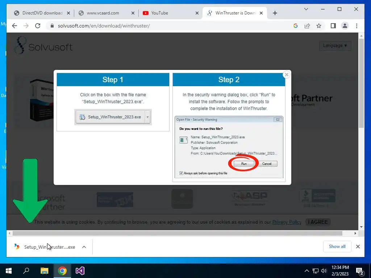Open volume control tray icon
Screen dimensions: 371x278
point(324,271)
